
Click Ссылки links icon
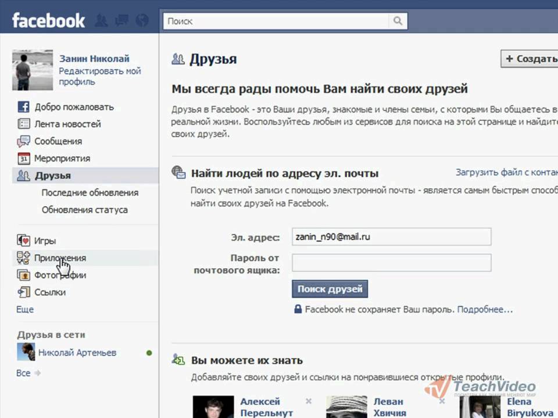coord(23,292)
